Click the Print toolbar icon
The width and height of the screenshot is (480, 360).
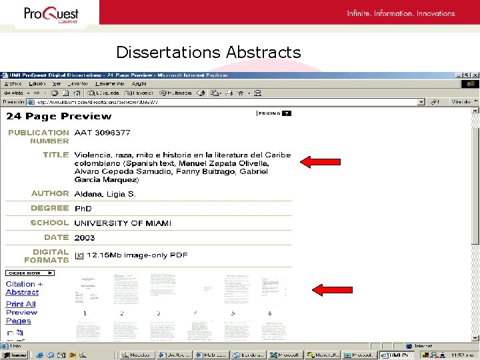pos(229,93)
